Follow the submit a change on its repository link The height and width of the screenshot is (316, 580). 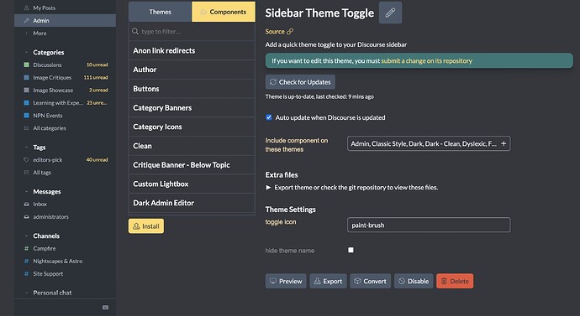(426, 61)
